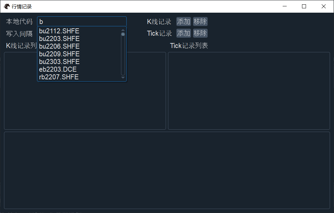The width and height of the screenshot is (334, 213).
Task: Click the 本地代码 input field containing b
Action: 82,21
